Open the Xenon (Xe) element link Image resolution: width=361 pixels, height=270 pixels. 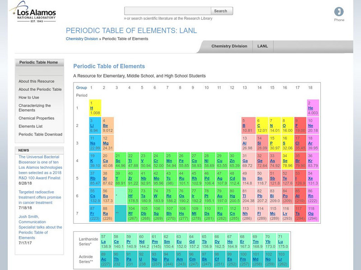click(x=310, y=178)
